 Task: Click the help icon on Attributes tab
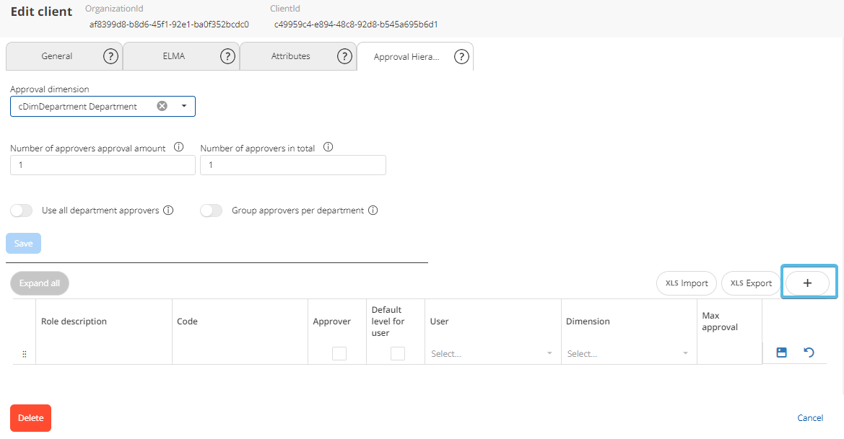pyautogui.click(x=344, y=56)
